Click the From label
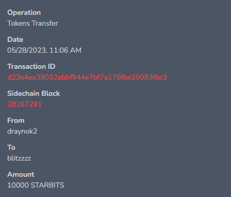 click(16, 121)
